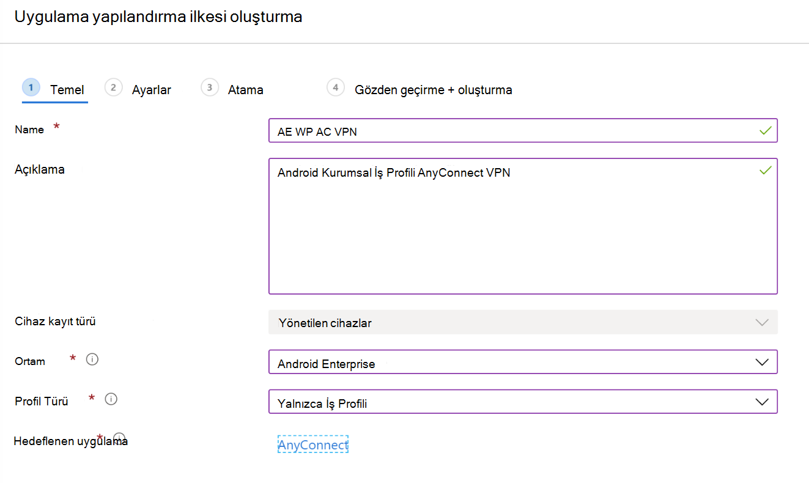
Task: Edit the Name field AE WP AC VPN
Action: tap(523, 131)
